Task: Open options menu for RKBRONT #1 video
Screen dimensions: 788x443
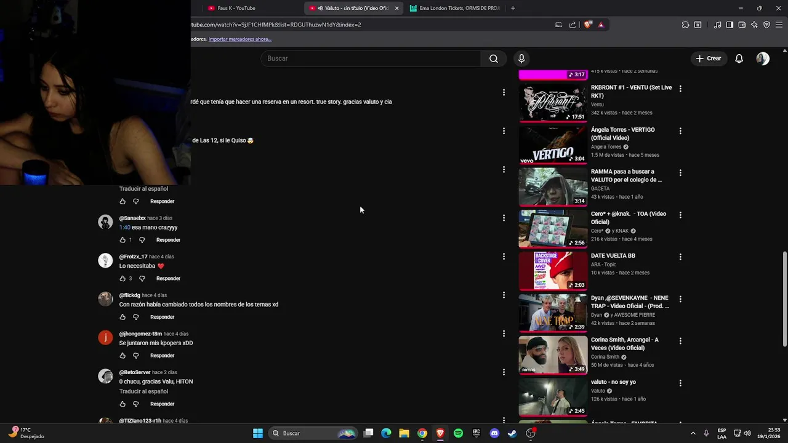Action: 680,89
